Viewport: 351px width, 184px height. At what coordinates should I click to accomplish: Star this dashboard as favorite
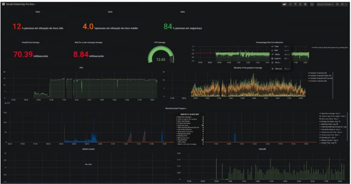click(x=290, y=4)
